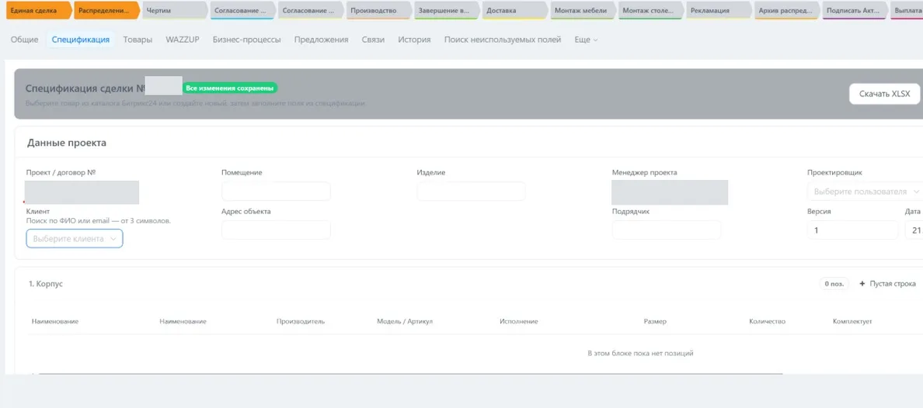Screen dimensions: 923x408
Task: Add a row with Пустая строка
Action: (888, 284)
